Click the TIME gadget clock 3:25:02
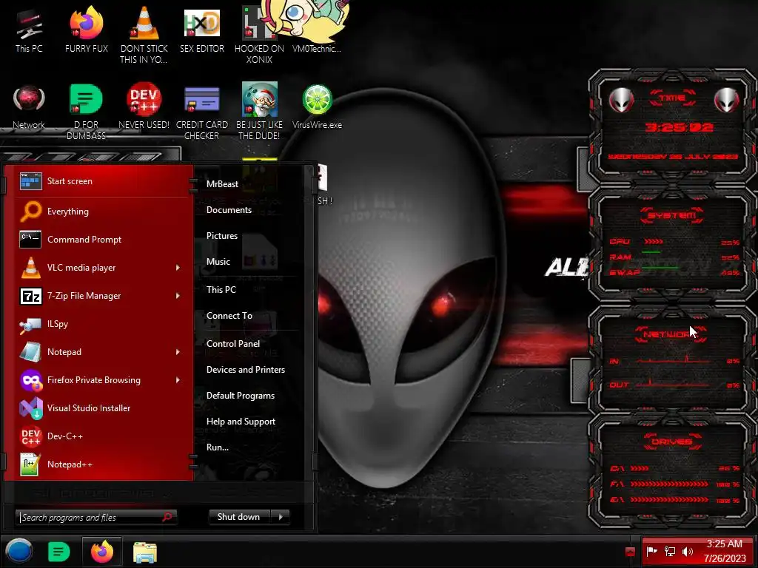This screenshot has height=568, width=758. click(679, 127)
